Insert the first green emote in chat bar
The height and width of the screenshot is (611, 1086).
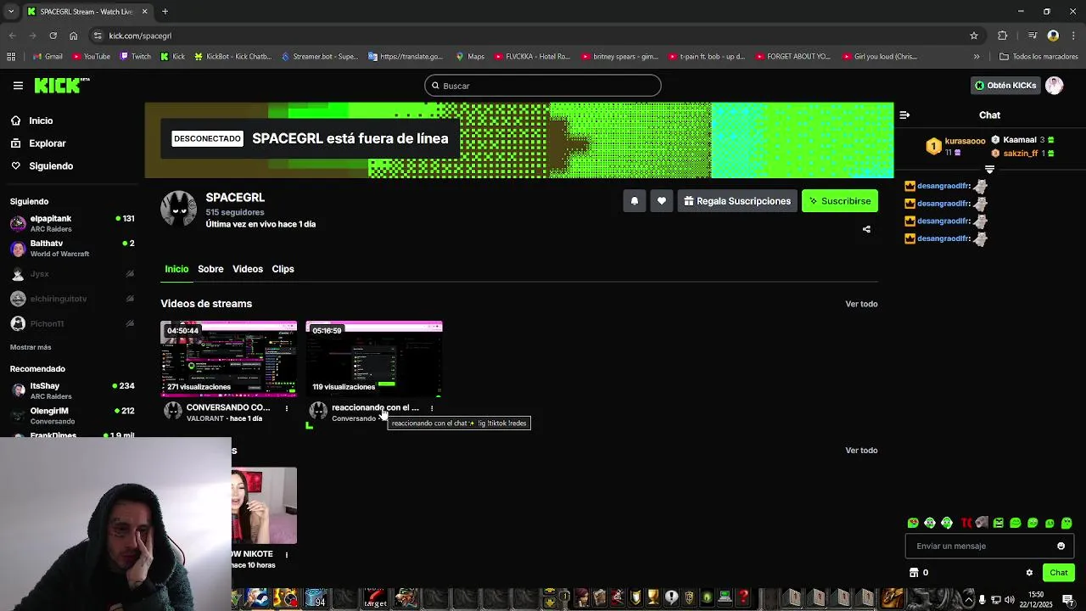[913, 523]
